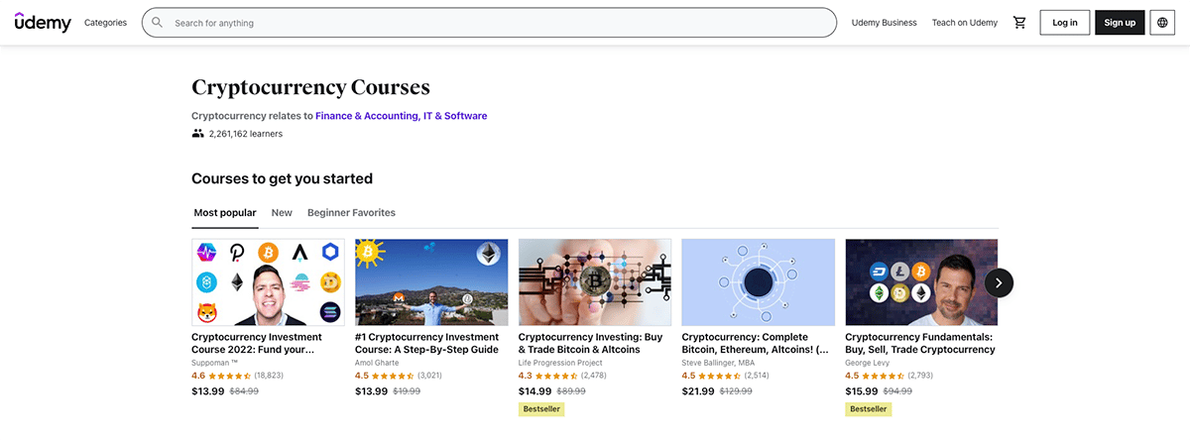Screen dimensions: 1190x441
Task: Click the Udemy logo
Action: (43, 22)
